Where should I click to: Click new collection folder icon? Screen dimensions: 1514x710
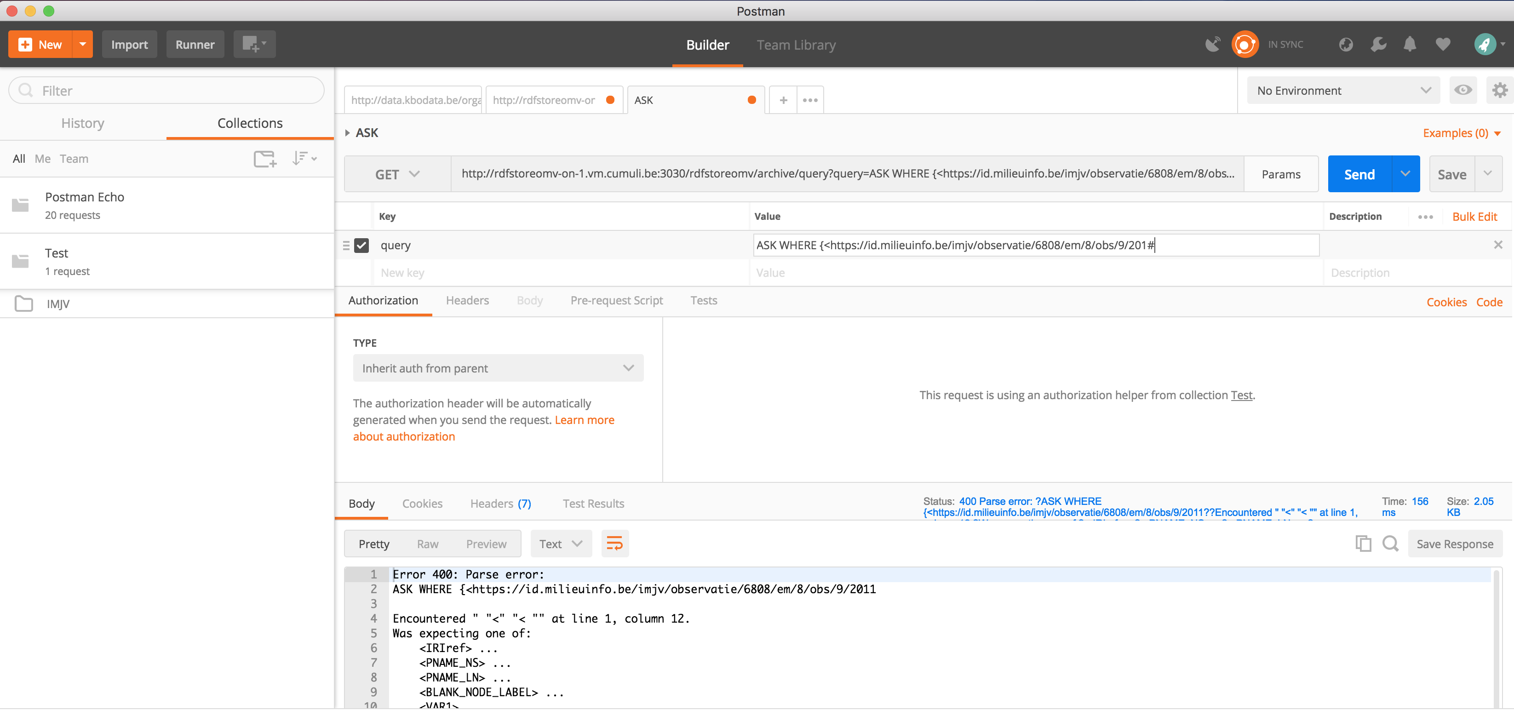point(264,159)
